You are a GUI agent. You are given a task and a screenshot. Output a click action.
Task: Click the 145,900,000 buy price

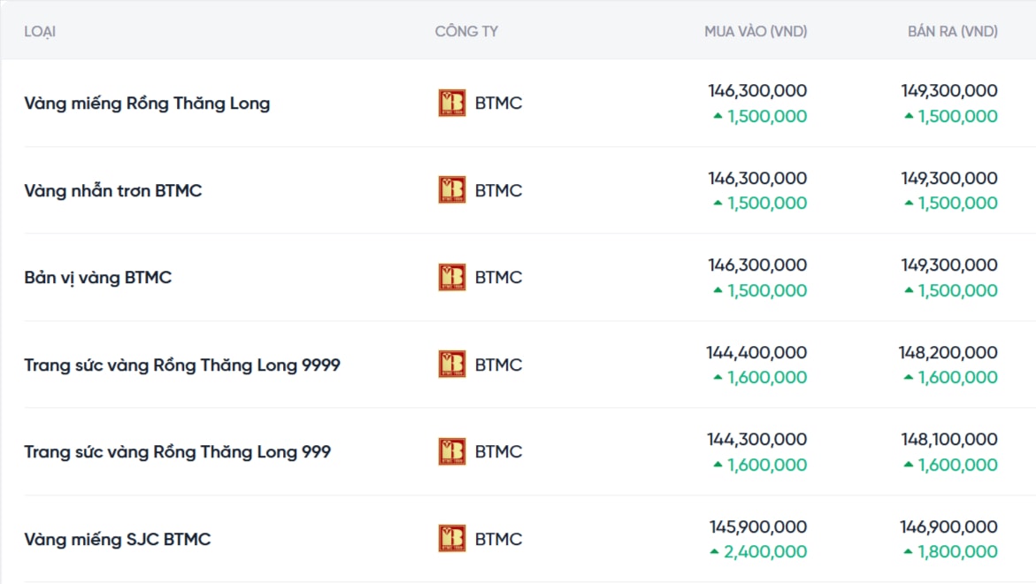[757, 526]
